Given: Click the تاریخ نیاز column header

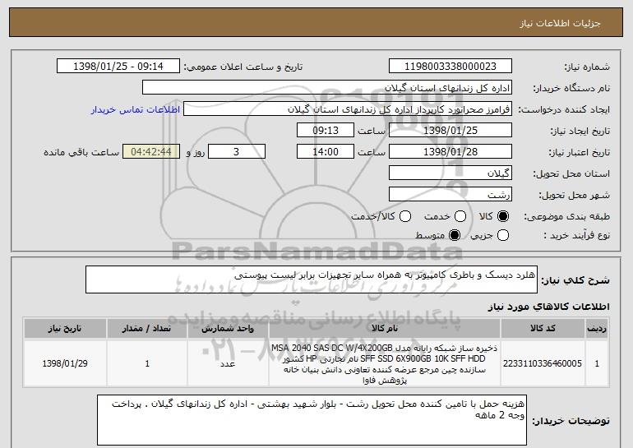Looking at the screenshot, I should pos(65,329).
